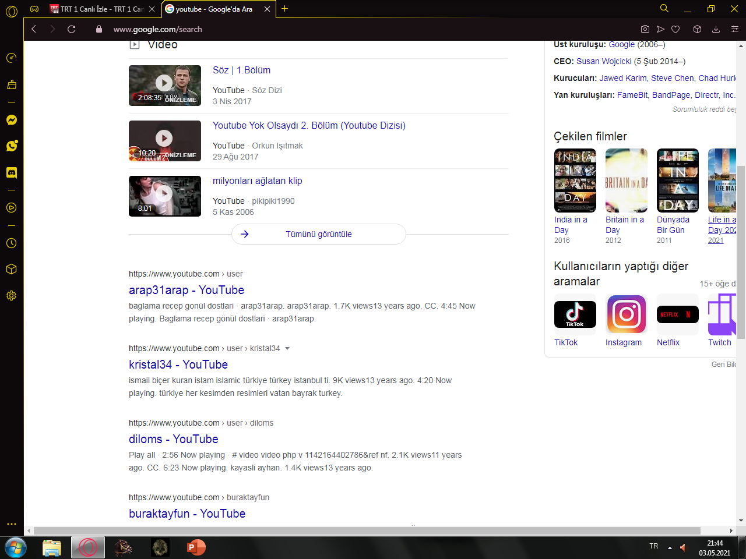Select the TikTok related search icon

coord(575,314)
